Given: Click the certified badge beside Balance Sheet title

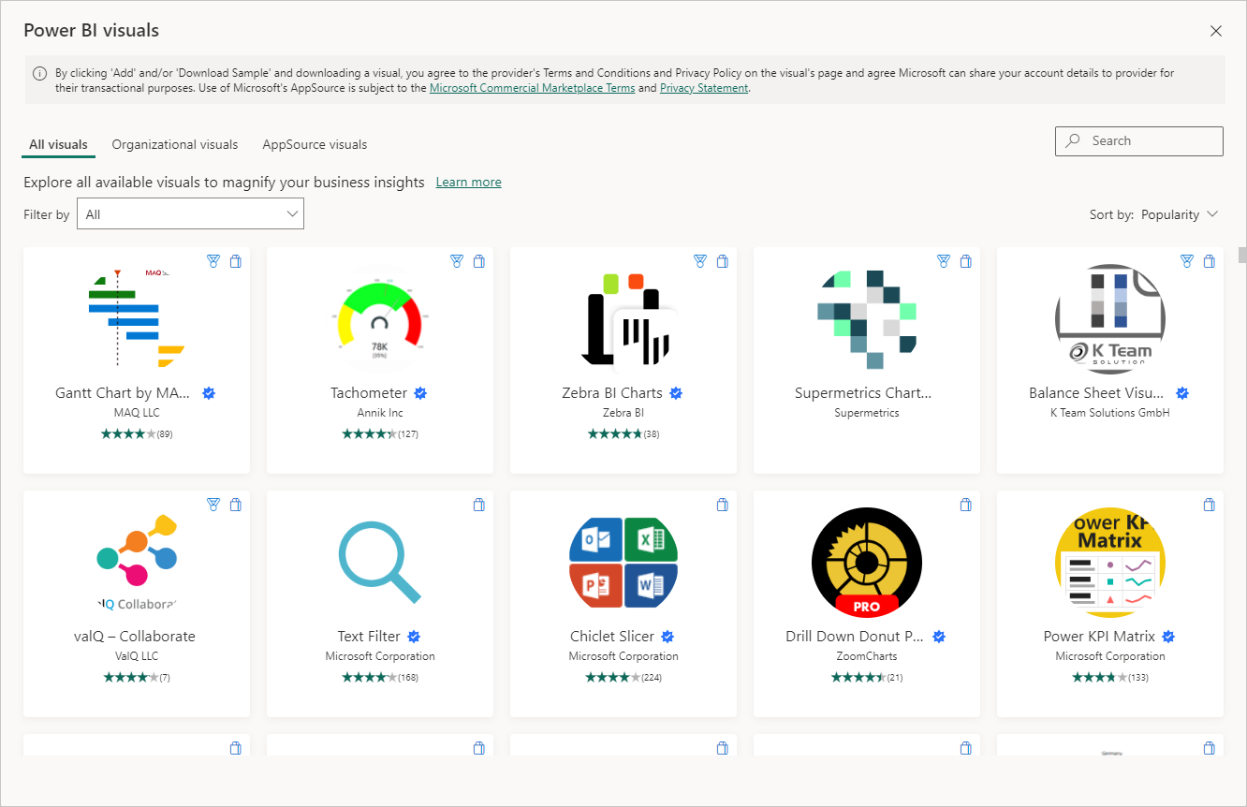Looking at the screenshot, I should pyautogui.click(x=1182, y=393).
